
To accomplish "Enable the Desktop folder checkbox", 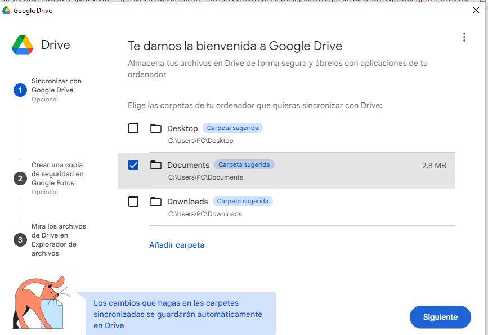I will (133, 128).
